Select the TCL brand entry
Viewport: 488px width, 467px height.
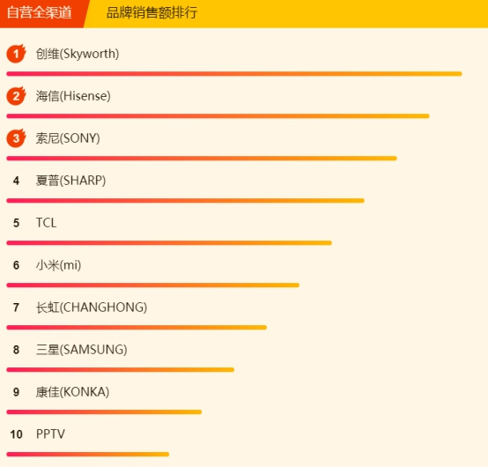[x=47, y=223]
